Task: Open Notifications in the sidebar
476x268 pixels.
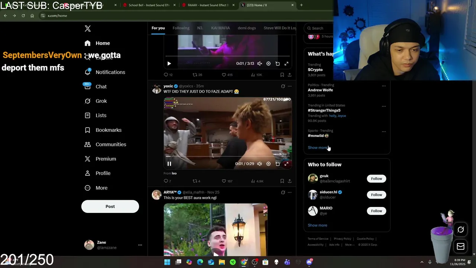Action: coord(104,72)
